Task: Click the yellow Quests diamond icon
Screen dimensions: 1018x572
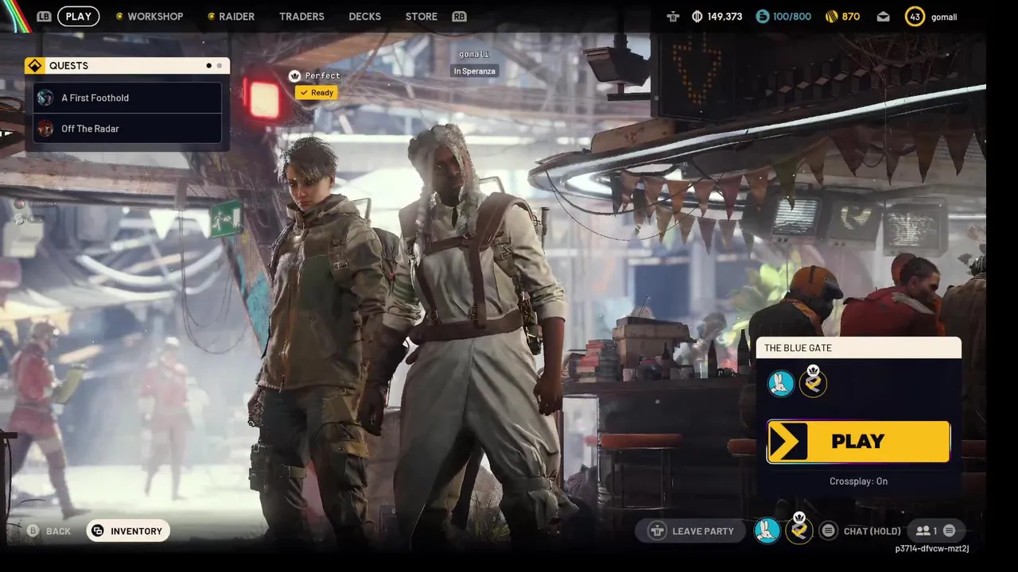Action: pyautogui.click(x=34, y=66)
